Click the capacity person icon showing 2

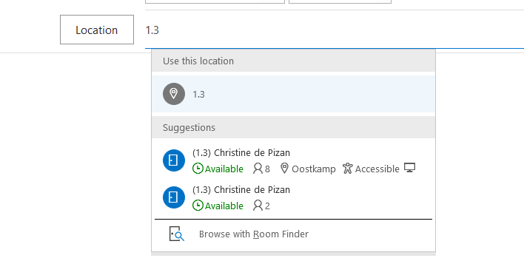point(258,206)
